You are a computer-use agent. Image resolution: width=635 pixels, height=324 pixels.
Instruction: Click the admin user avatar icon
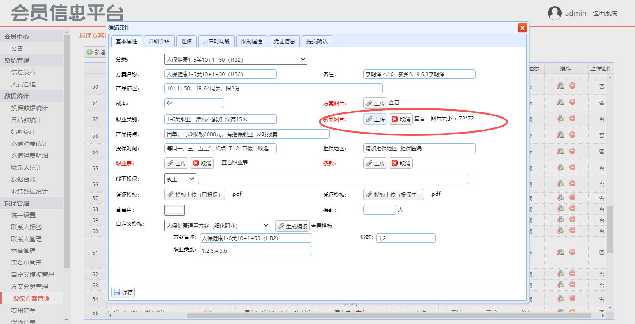pyautogui.click(x=554, y=13)
